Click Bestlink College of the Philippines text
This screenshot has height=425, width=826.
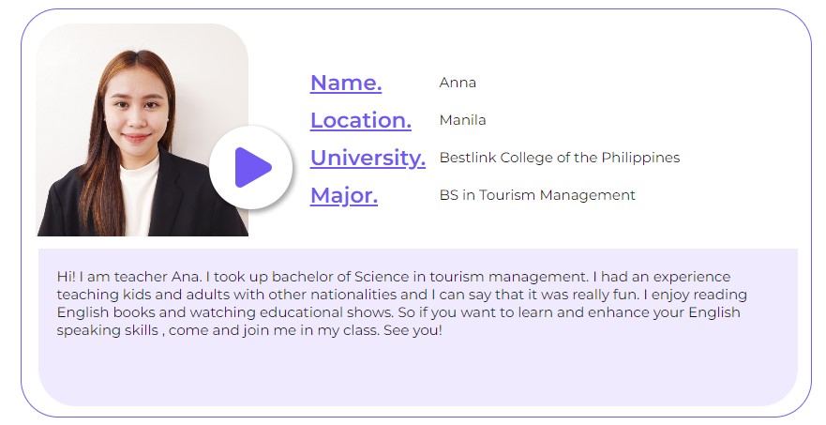point(560,158)
